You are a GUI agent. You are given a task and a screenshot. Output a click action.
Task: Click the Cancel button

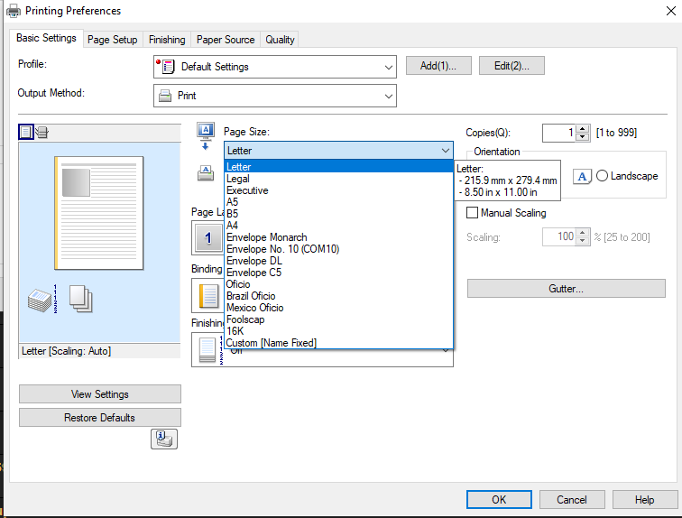tap(572, 500)
